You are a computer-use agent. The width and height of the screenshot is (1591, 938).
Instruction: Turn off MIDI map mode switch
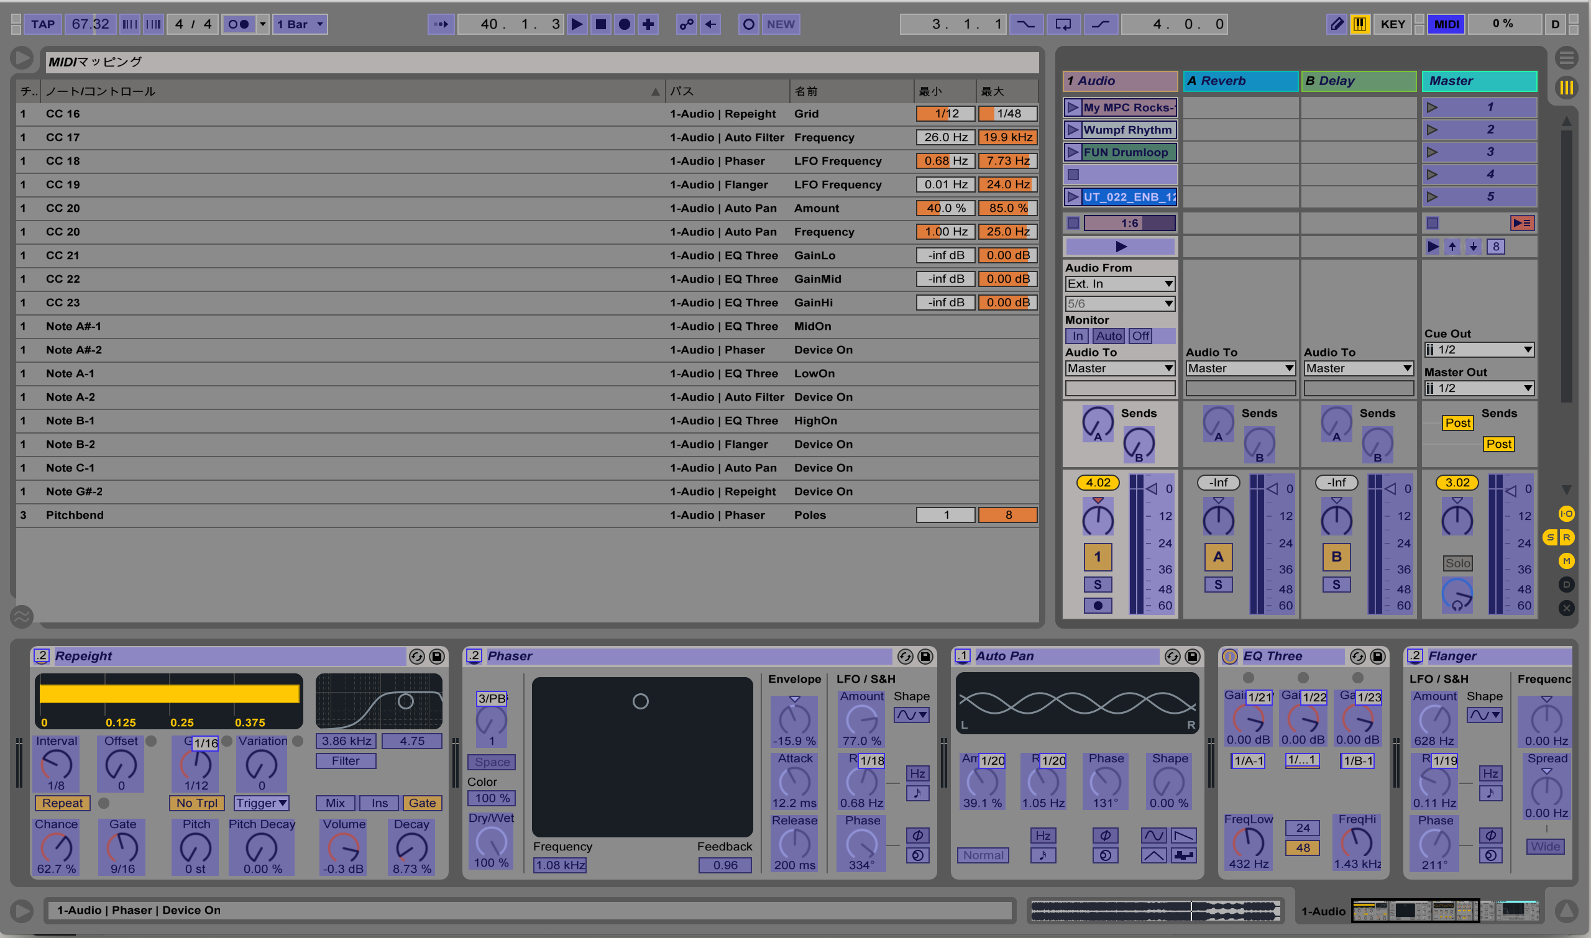(x=1447, y=24)
